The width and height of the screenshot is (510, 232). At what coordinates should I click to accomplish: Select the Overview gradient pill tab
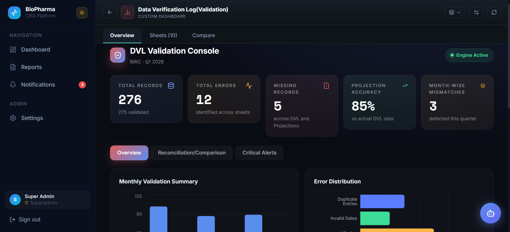pyautogui.click(x=129, y=153)
